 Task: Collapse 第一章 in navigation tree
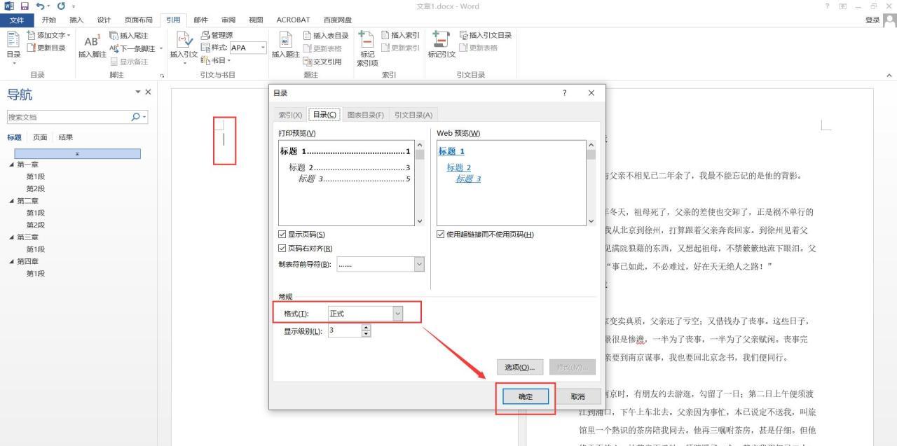[x=12, y=165]
